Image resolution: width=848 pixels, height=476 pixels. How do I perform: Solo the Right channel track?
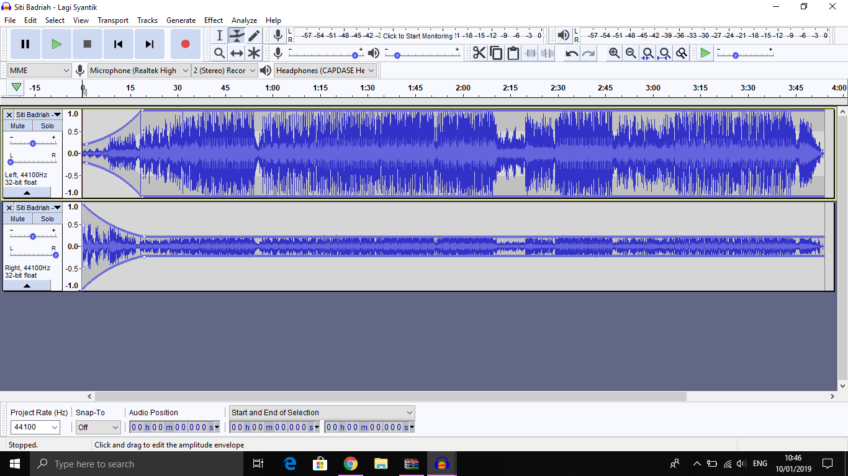[48, 219]
